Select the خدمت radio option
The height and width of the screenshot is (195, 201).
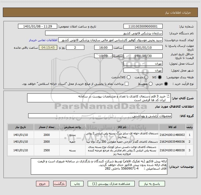pos(146,77)
